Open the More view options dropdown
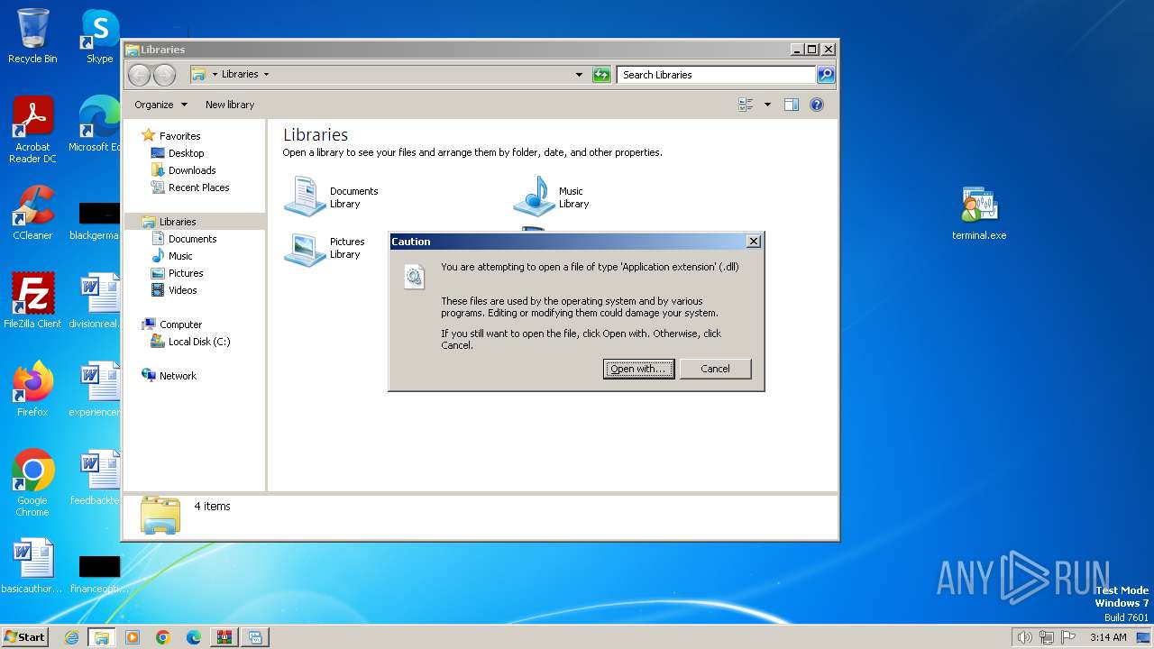 tap(767, 105)
